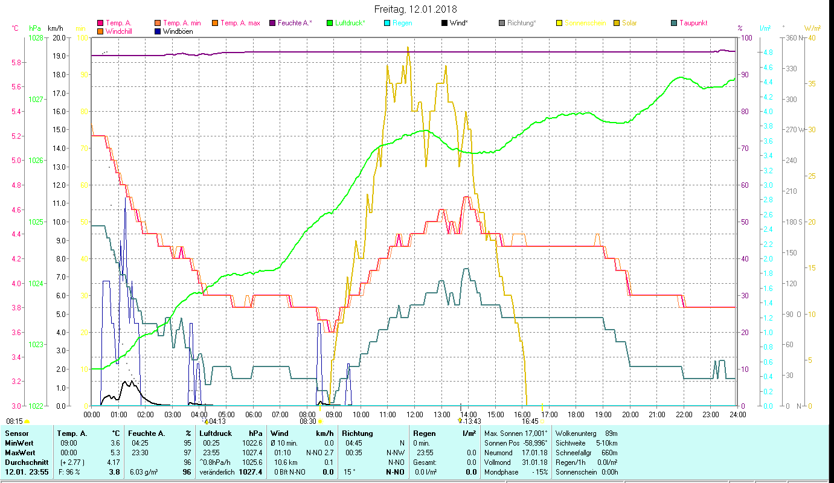The height and width of the screenshot is (483, 834).
Task: Click the 12:00 label on the time axis
Action: click(x=415, y=414)
